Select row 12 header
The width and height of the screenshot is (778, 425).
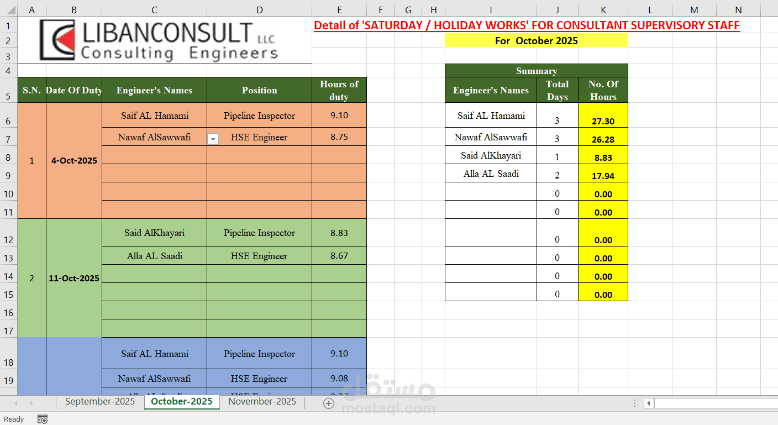[8, 233]
